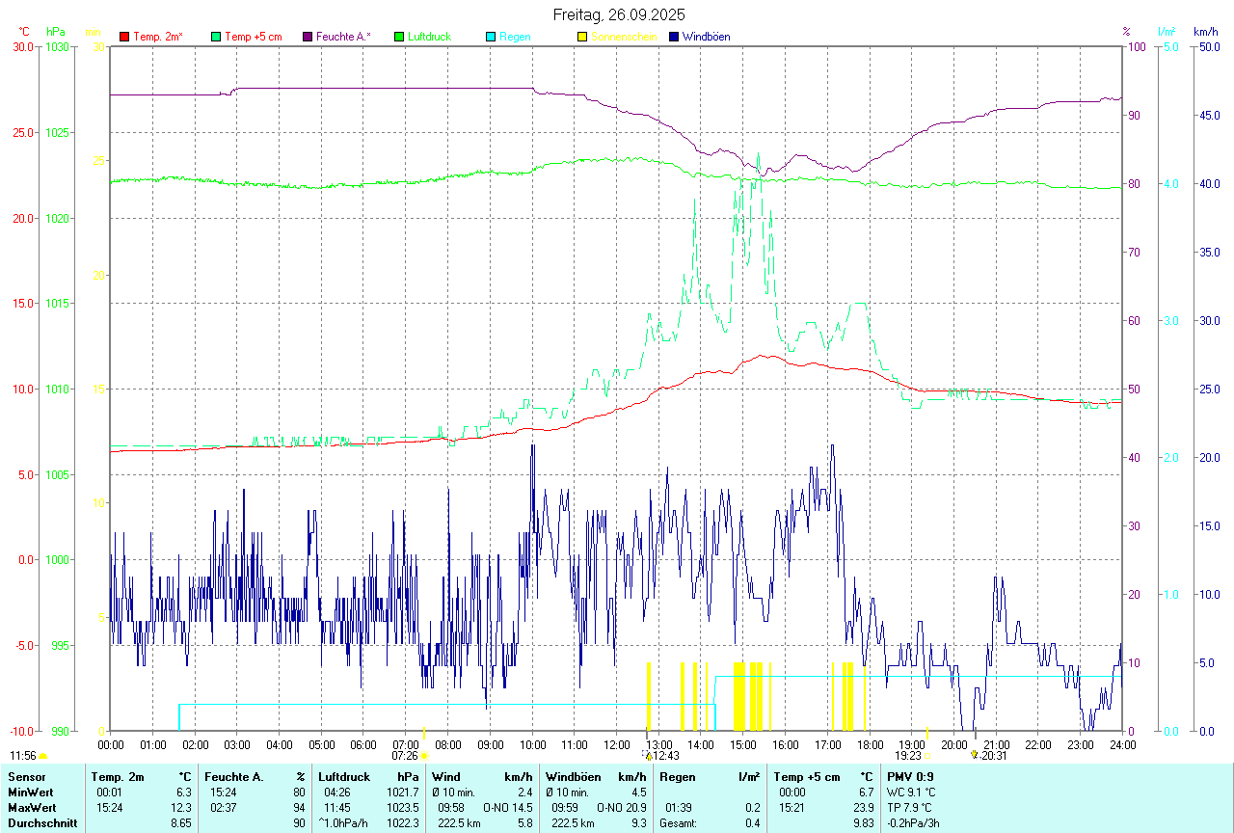Click the MaxWert row label

pyautogui.click(x=30, y=807)
